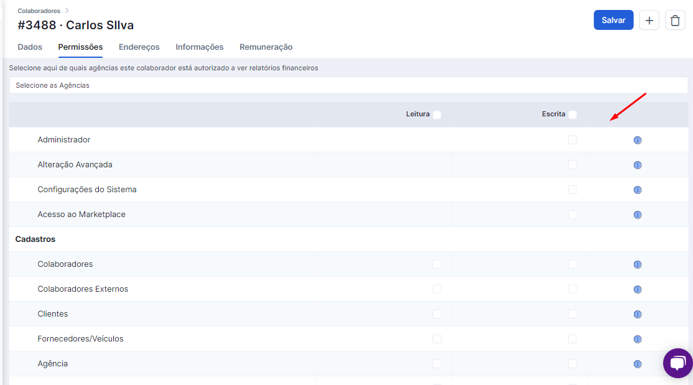
Task: Open the Selecione as Agências dropdown
Action: pos(348,85)
